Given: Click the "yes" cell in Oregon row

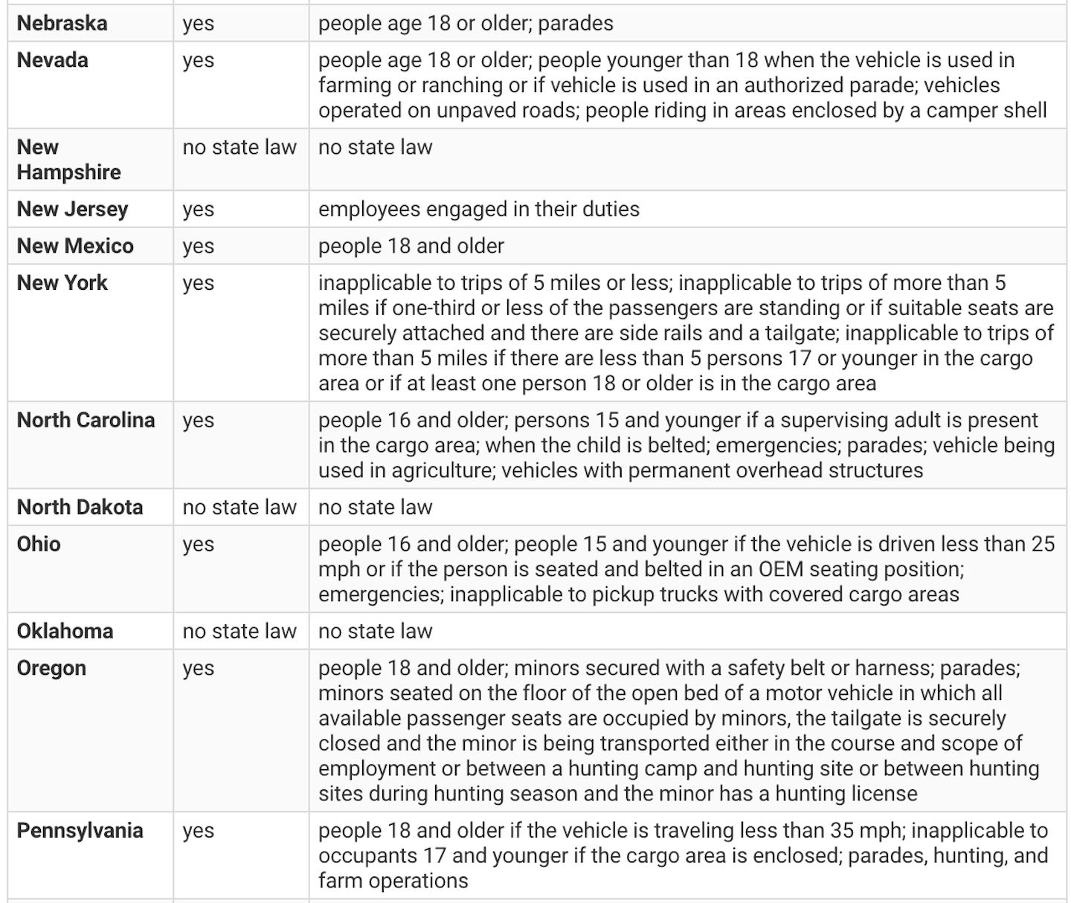Looking at the screenshot, I should click(x=199, y=668).
